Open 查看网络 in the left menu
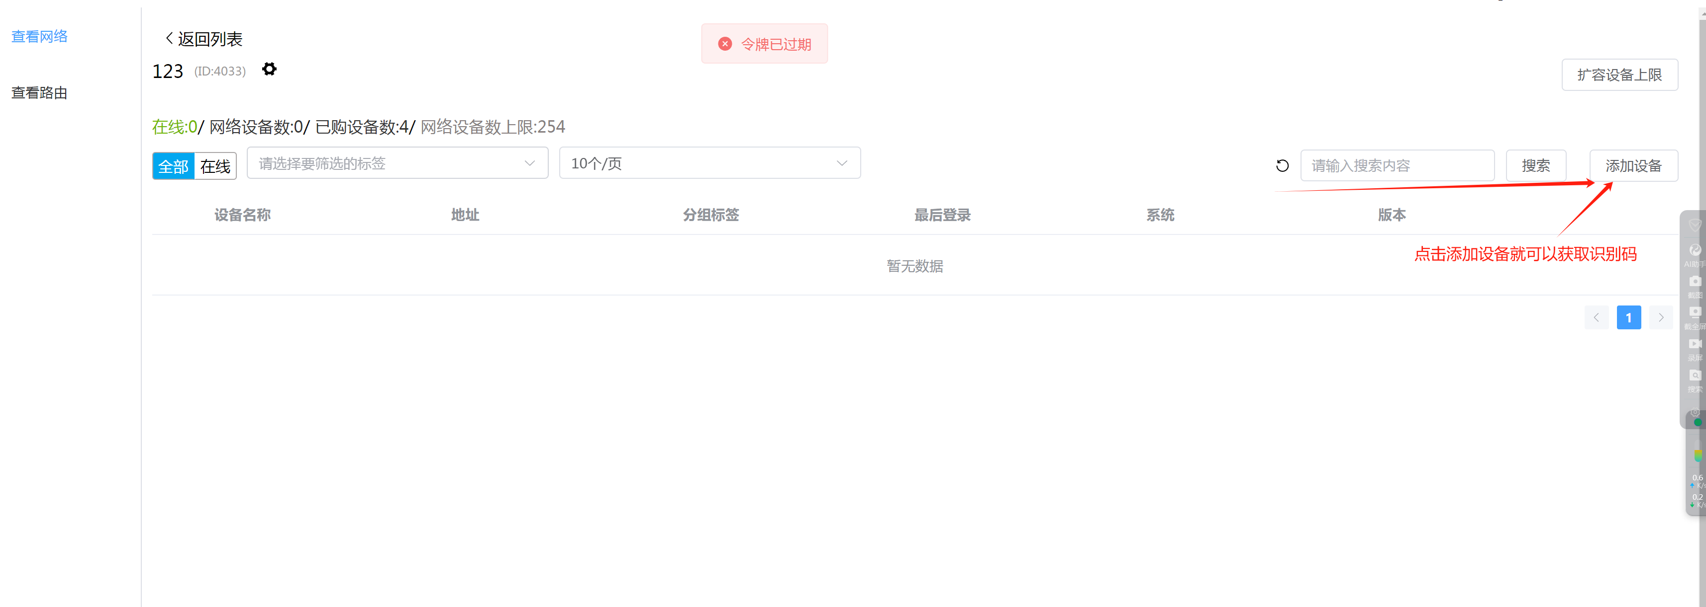 pos(40,36)
